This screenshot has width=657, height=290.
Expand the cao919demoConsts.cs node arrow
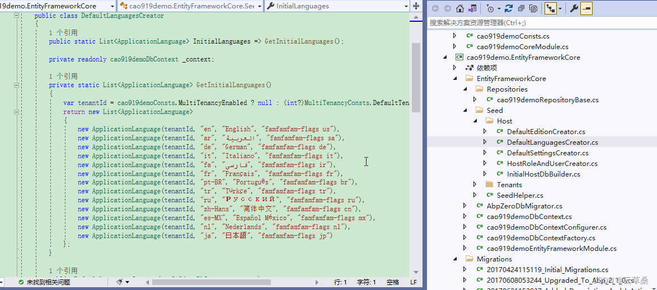(x=454, y=36)
